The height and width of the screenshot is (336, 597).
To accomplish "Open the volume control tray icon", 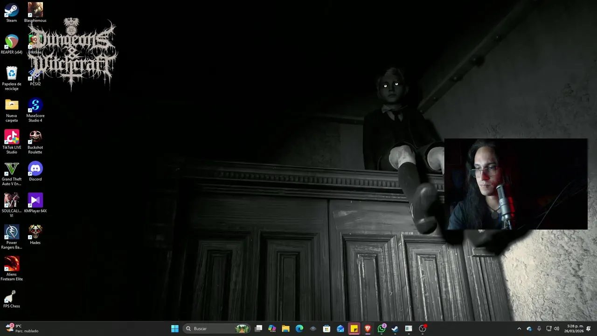I will click(556, 329).
